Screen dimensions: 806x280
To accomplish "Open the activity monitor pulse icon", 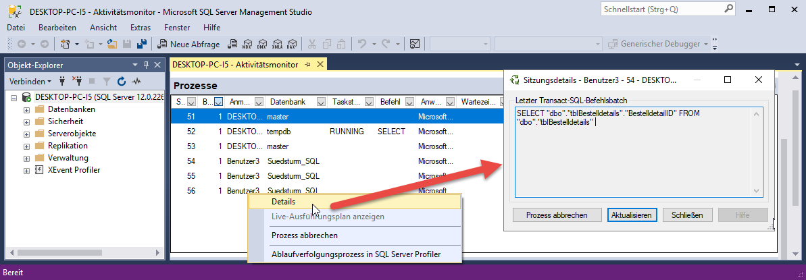I will [136, 81].
